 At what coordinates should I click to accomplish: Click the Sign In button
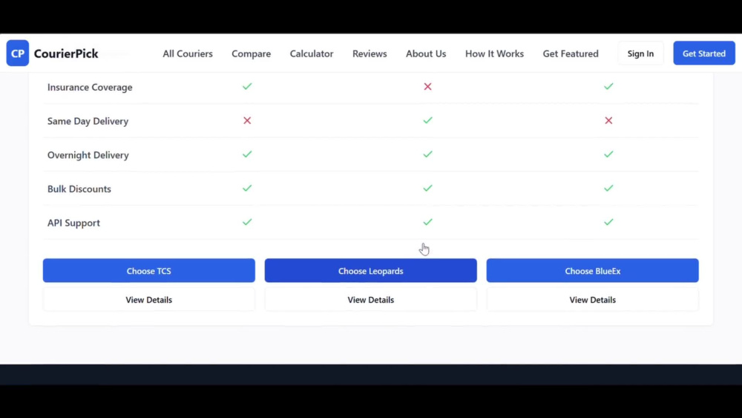(x=640, y=53)
